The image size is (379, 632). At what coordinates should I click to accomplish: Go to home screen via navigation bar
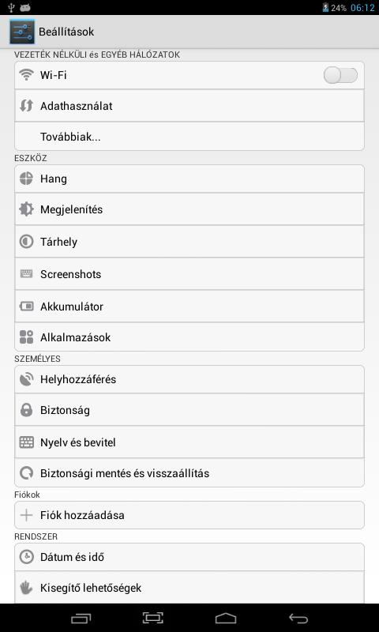tap(226, 619)
